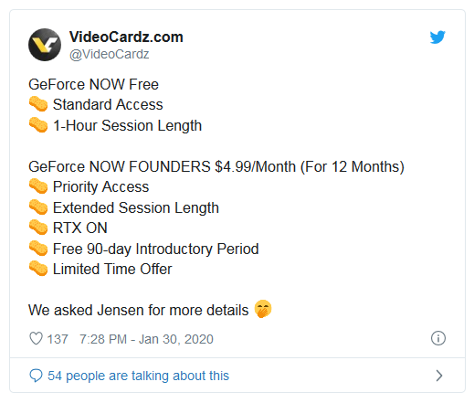Click the emoji beside Standard Access
This screenshot has width=474, height=403.
point(38,104)
